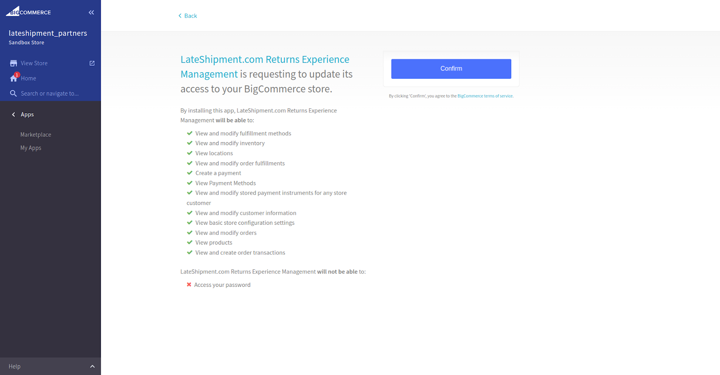Screen dimensions: 720x375
Task: Click the green check beside View Payment Methods
Action: [189, 183]
